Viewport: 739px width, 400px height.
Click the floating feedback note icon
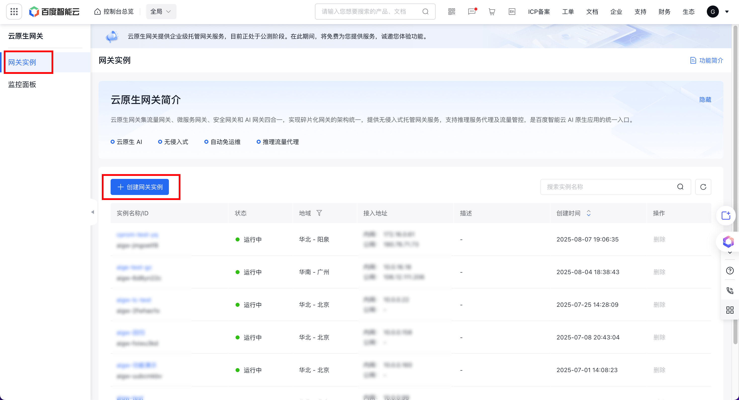726,215
